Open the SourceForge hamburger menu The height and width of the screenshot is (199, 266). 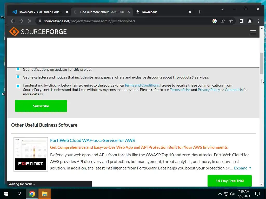tap(253, 32)
